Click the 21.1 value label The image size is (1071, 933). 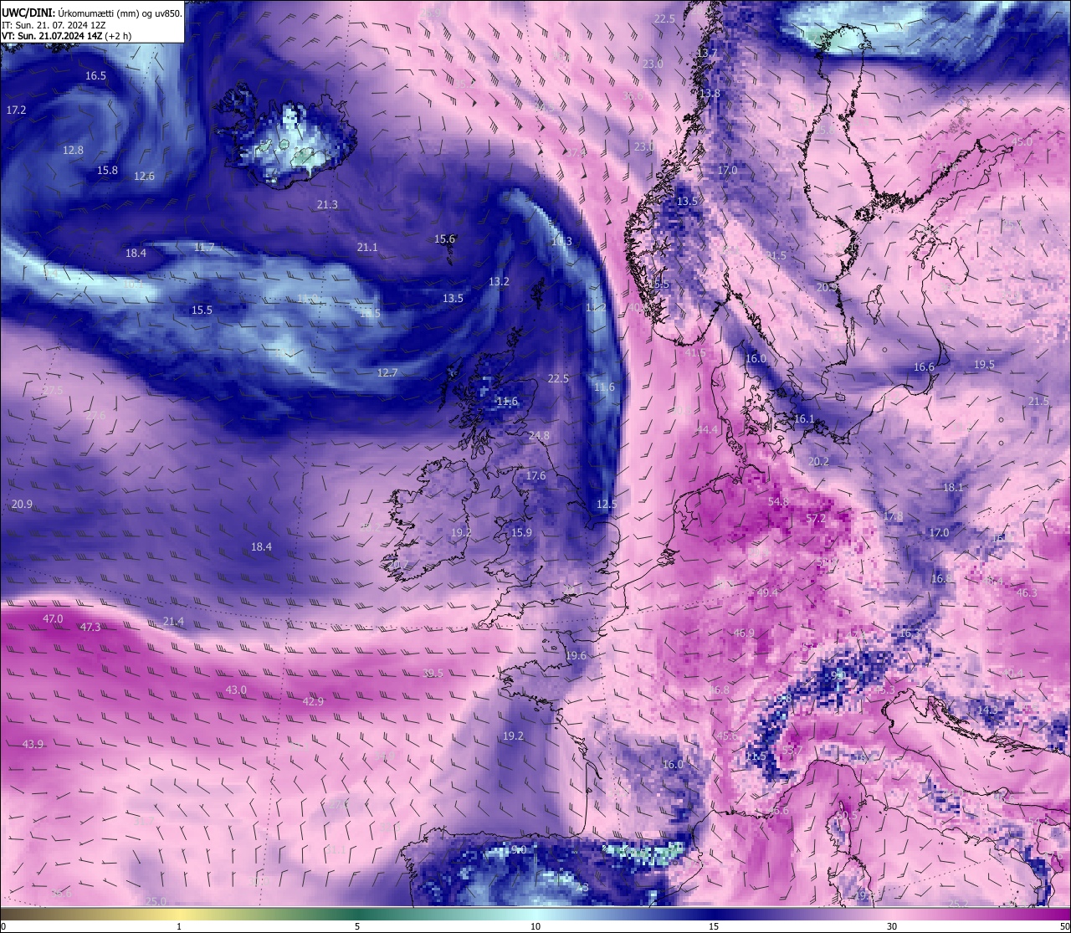coord(367,248)
